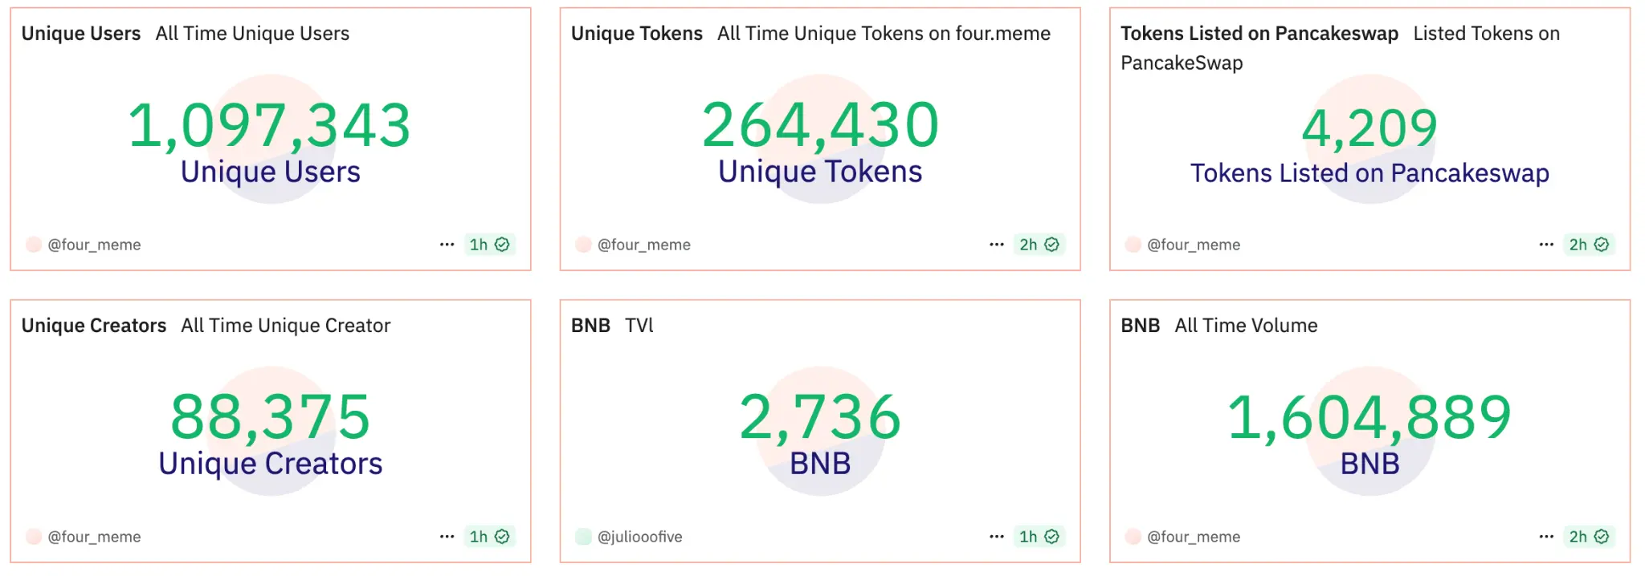
Task: Click the @juliooofive avatar on the BNB TVl card
Action: click(582, 536)
